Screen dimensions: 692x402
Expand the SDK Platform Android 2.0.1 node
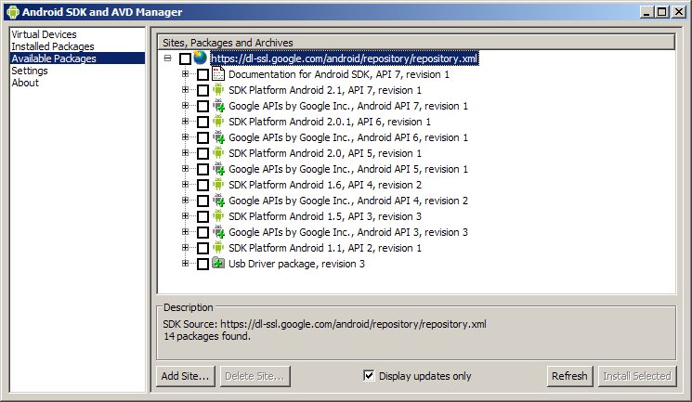(x=185, y=121)
